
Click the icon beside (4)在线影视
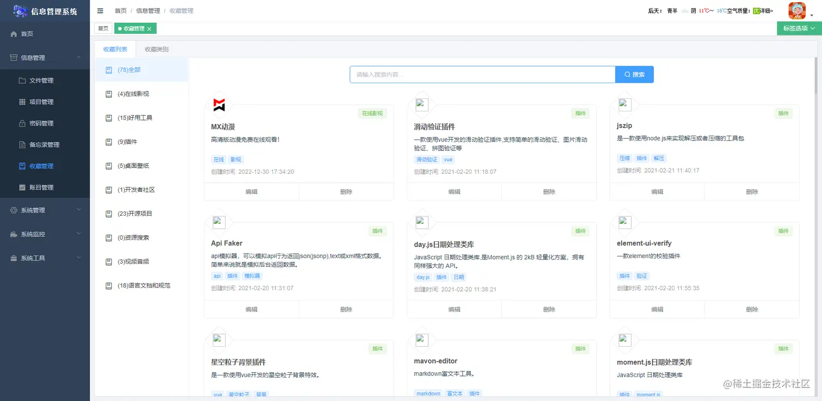coord(109,94)
